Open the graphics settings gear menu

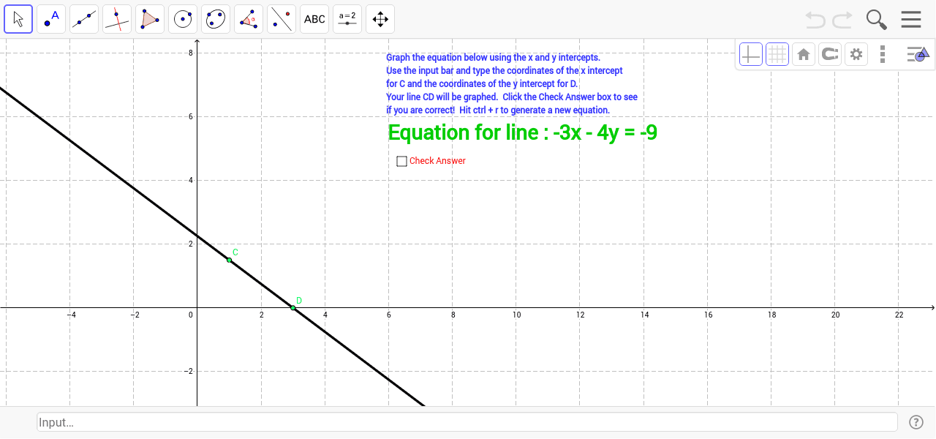tap(856, 53)
